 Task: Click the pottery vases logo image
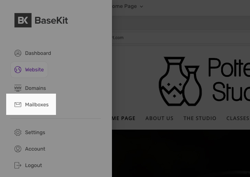point(180,81)
